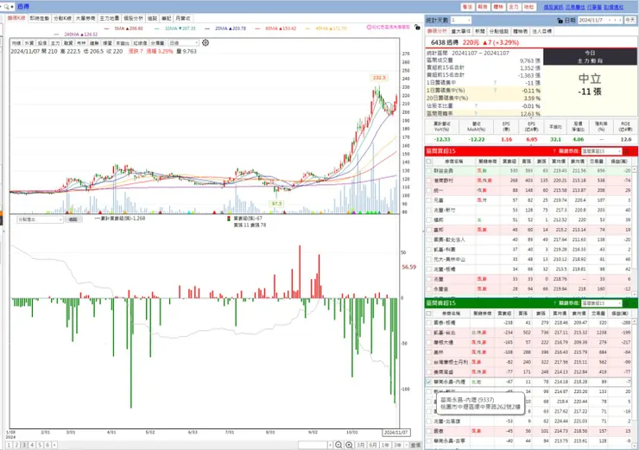Switch to 即時走勢 tab

(x=40, y=18)
